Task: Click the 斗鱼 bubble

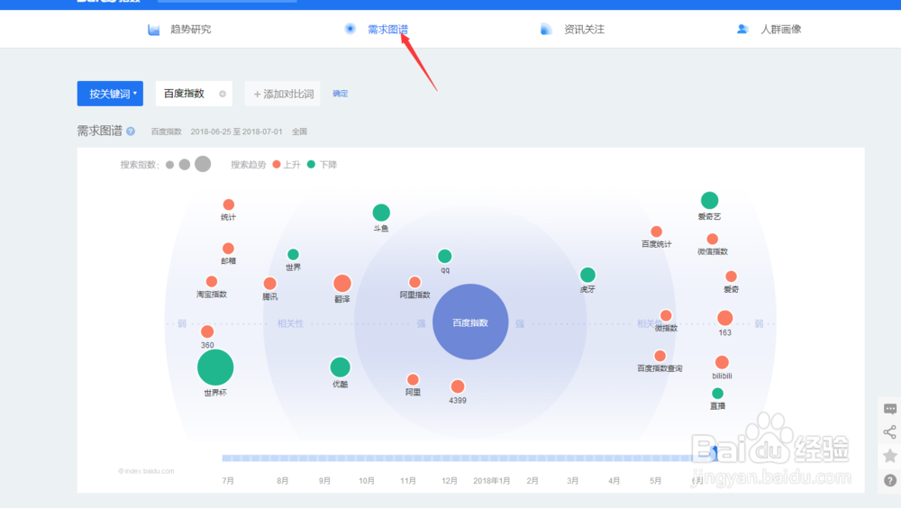Action: (381, 213)
